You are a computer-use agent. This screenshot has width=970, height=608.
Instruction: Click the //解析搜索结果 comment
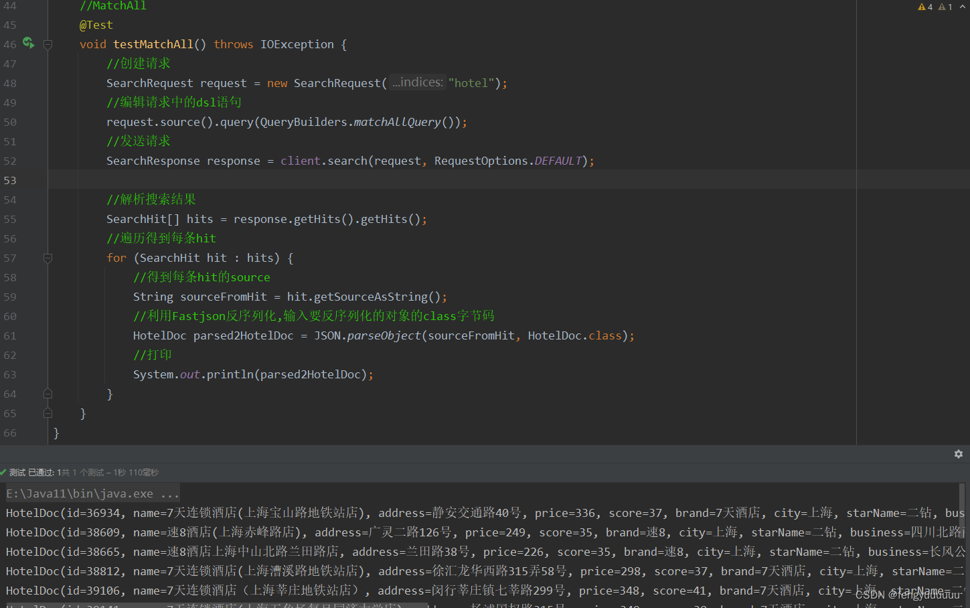pos(151,200)
